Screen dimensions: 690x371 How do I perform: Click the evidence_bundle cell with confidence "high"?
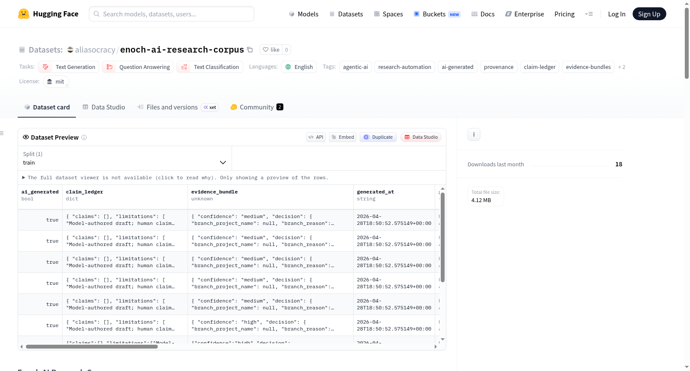(x=270, y=325)
